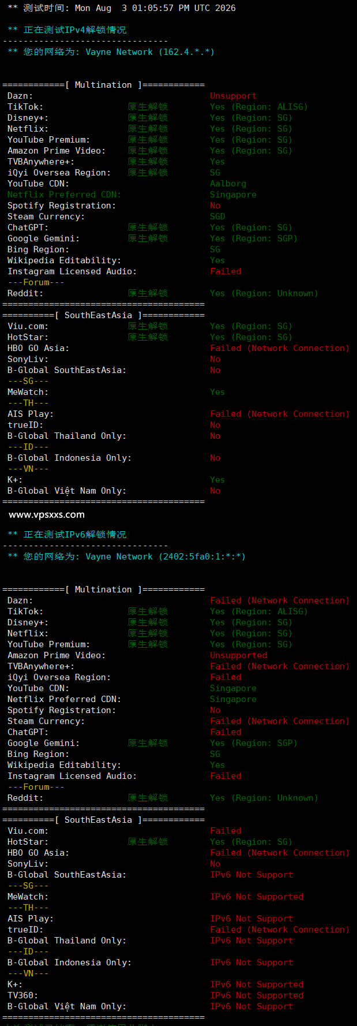This screenshot has height=1026, width=357.
Task: Click the first SouthEastAsia section header
Action: [x=104, y=315]
